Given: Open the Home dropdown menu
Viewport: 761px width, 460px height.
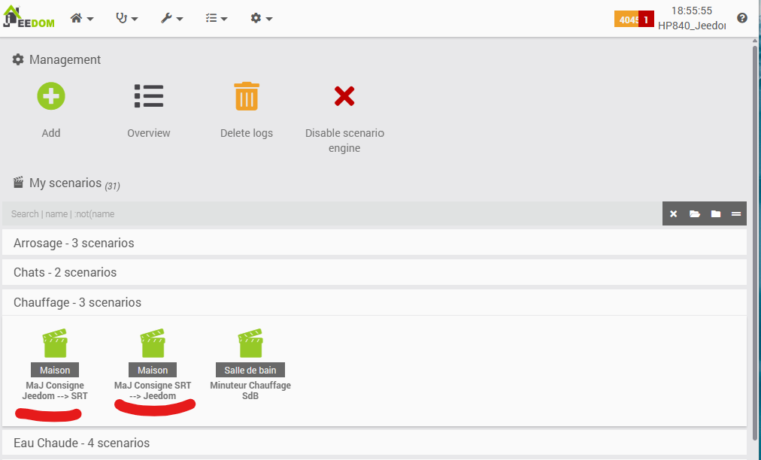Looking at the screenshot, I should coord(81,18).
